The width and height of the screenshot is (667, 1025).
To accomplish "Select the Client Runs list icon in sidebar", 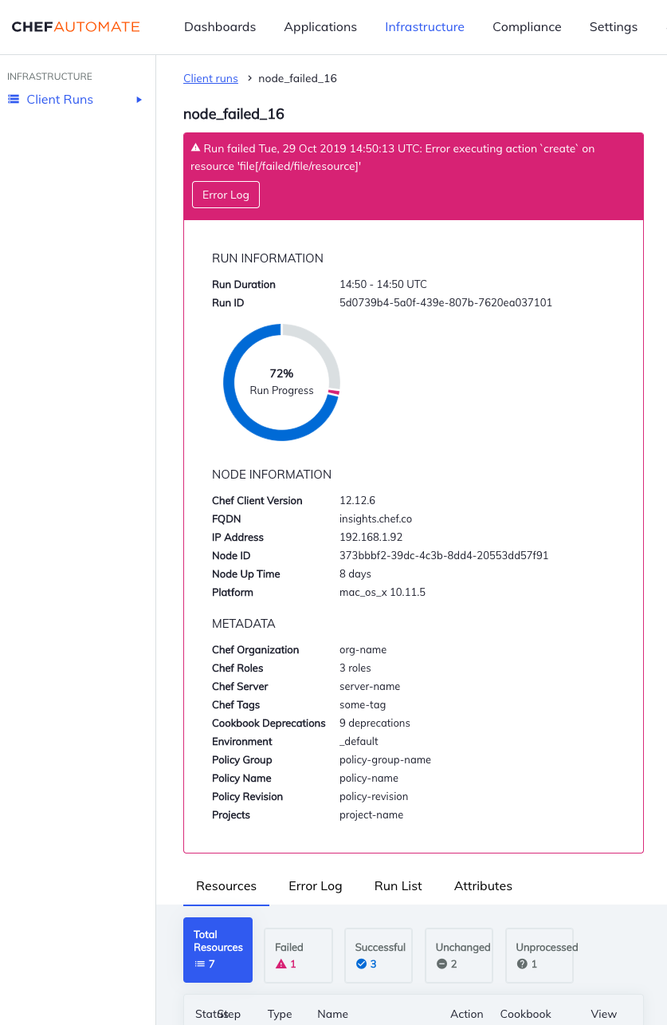I will pyautogui.click(x=12, y=99).
